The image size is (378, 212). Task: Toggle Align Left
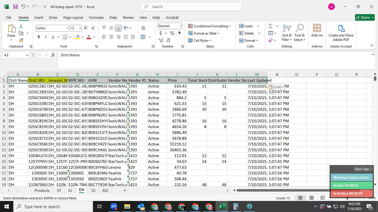click(x=104, y=37)
